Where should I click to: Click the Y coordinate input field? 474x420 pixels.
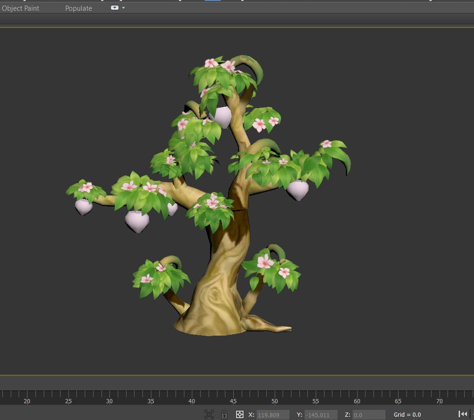point(322,414)
